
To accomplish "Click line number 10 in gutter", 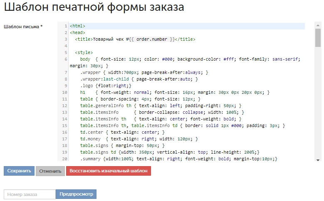I will pyautogui.click(x=65, y=93).
